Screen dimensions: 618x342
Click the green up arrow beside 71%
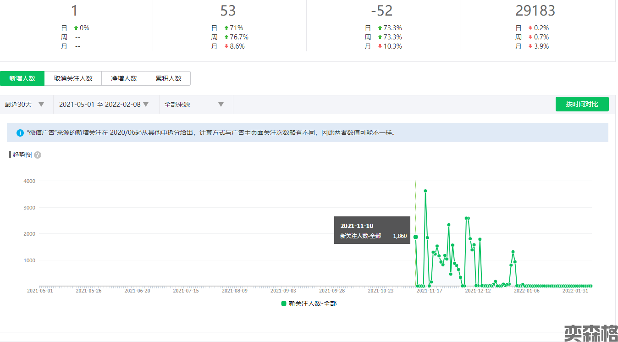pos(226,28)
